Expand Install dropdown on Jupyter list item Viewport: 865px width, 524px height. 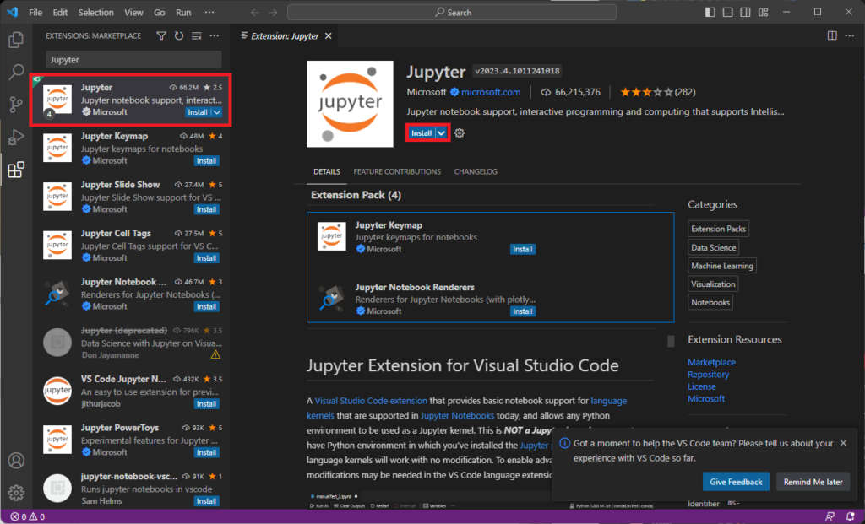click(x=217, y=112)
